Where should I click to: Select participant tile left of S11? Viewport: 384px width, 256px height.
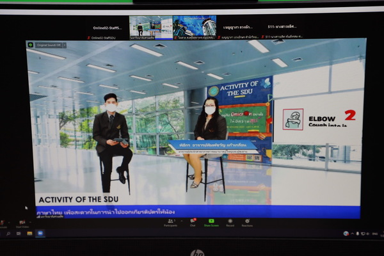(x=237, y=28)
